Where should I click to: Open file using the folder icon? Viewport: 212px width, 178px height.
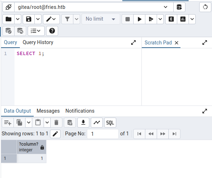click(x=9, y=19)
